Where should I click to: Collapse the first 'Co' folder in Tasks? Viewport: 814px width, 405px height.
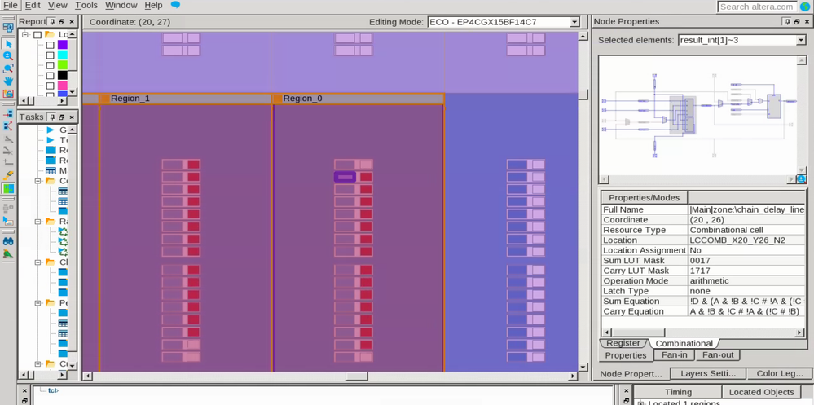point(37,181)
